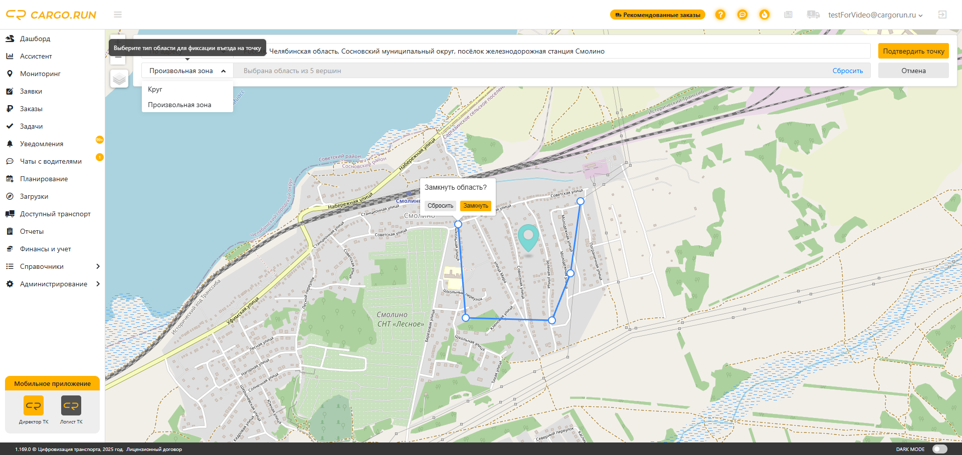Open Мониторинг in the sidebar

click(x=40, y=74)
